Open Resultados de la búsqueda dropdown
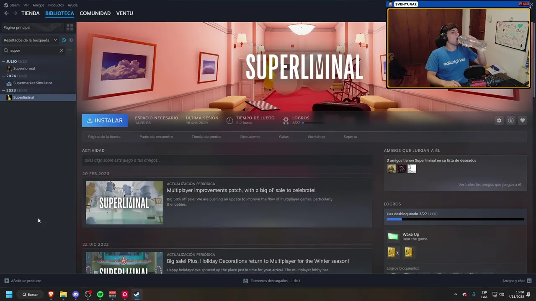The image size is (536, 301). (30, 40)
